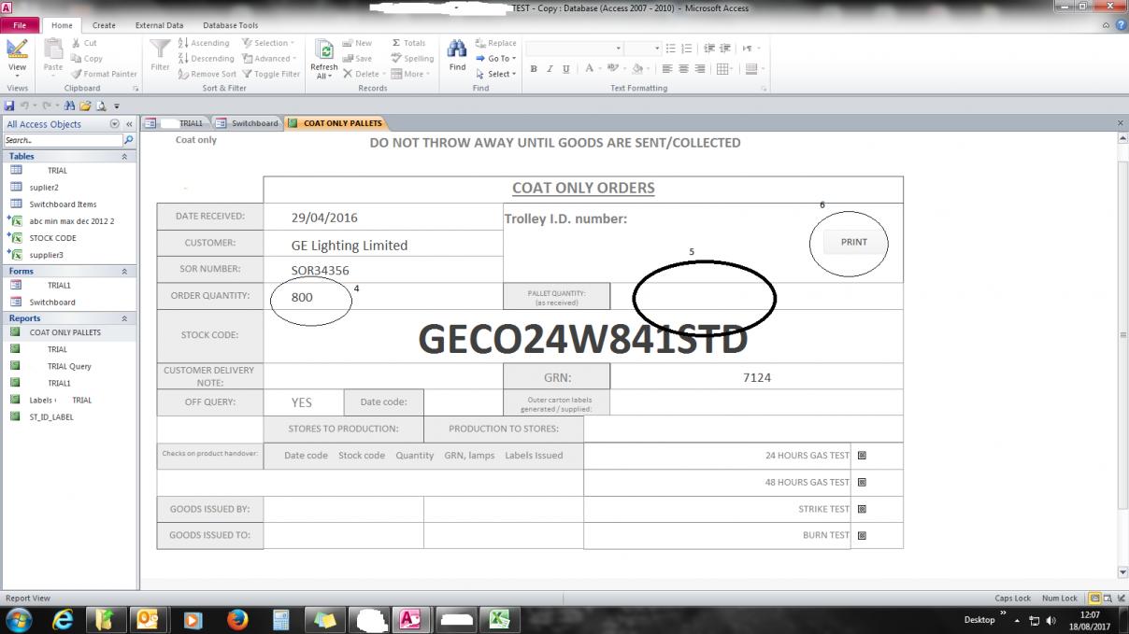Select the TRIAL Query report item
This screenshot has width=1129, height=634.
click(69, 367)
